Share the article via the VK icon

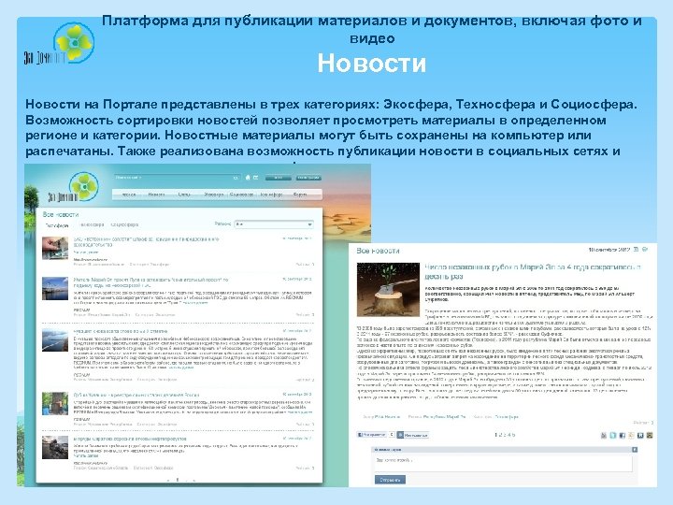click(640, 436)
